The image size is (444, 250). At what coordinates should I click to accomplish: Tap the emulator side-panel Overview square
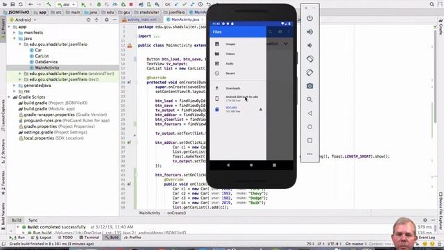click(310, 140)
